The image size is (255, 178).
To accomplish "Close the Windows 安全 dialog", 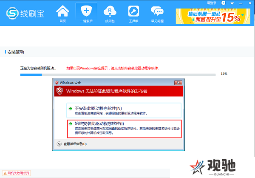I will [x=178, y=83].
